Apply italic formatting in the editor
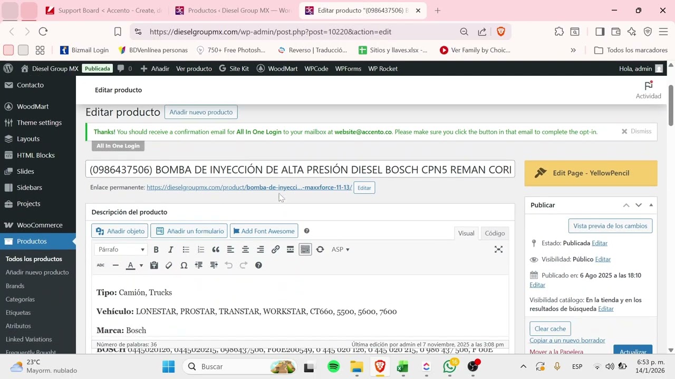Viewport: 675px width, 379px height. tap(171, 250)
